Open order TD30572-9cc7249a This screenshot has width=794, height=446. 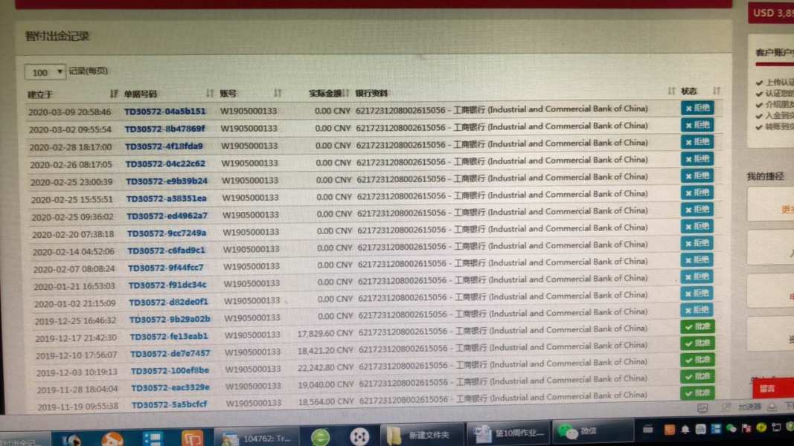click(167, 233)
